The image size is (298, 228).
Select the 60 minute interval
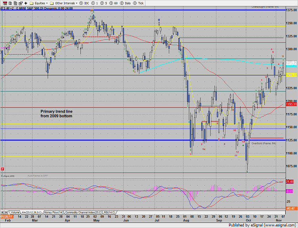click(113, 3)
